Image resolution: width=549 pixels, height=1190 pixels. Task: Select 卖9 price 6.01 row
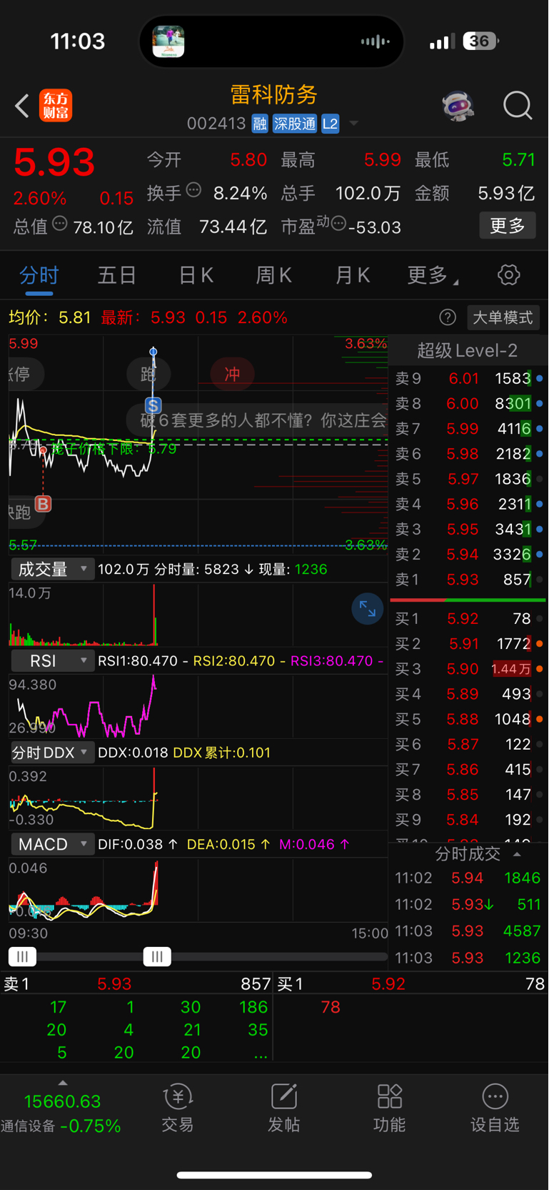pyautogui.click(x=468, y=379)
